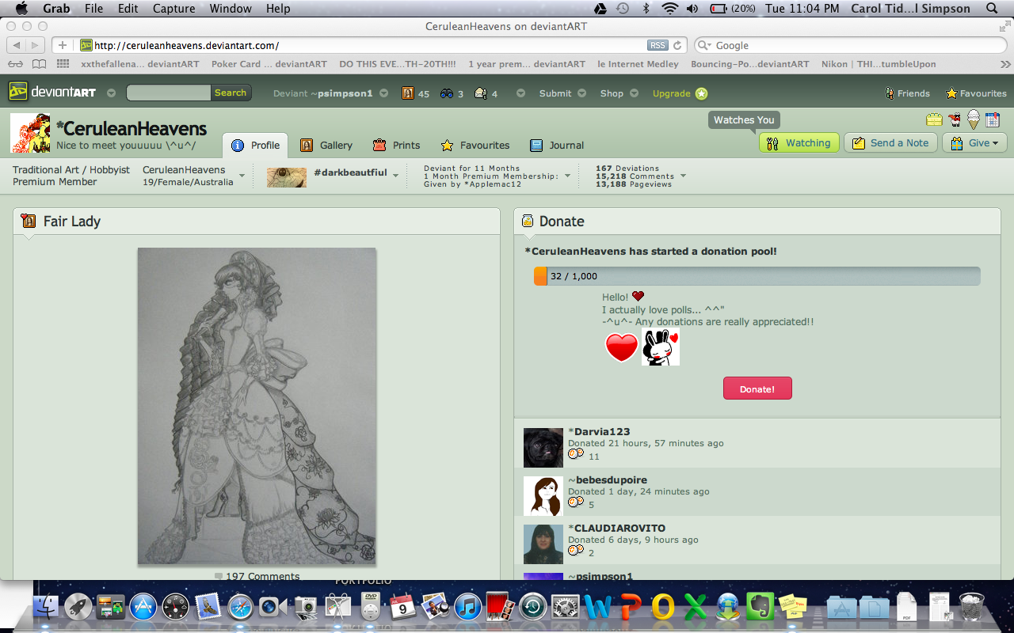Switch to the Prints tab
Viewport: 1014px width, 633px height.
[x=396, y=145]
